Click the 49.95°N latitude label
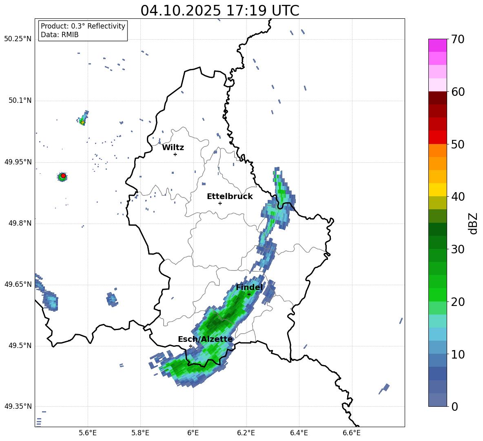Screen dimensions: 483x441 point(18,162)
